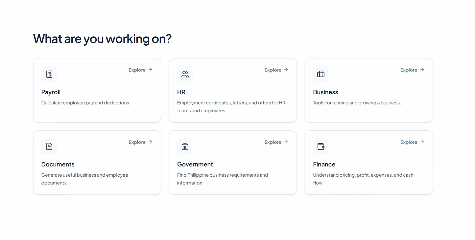This screenshot has height=240, width=475.
Task: Click the arrow beside Payroll's Explore
Action: [x=150, y=70]
